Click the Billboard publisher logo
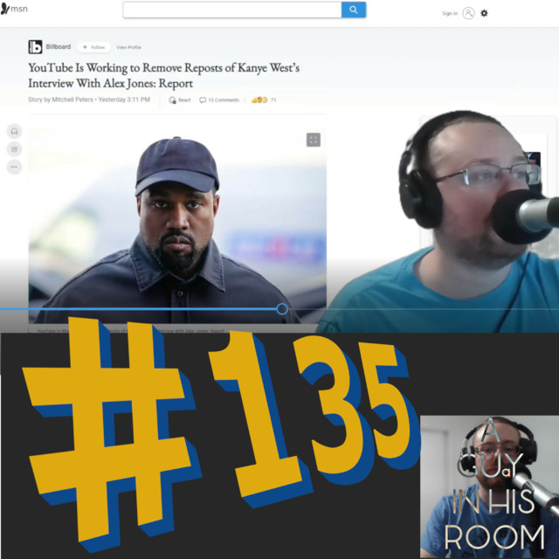559x559 pixels. point(35,47)
